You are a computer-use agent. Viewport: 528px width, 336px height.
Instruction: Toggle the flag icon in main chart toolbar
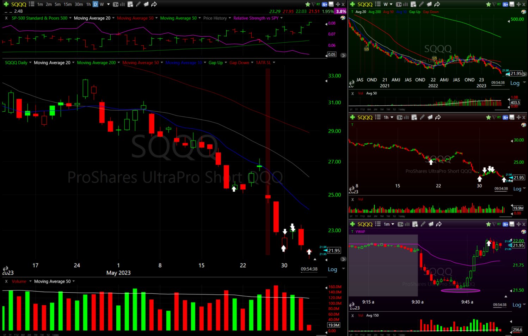click(x=313, y=4)
